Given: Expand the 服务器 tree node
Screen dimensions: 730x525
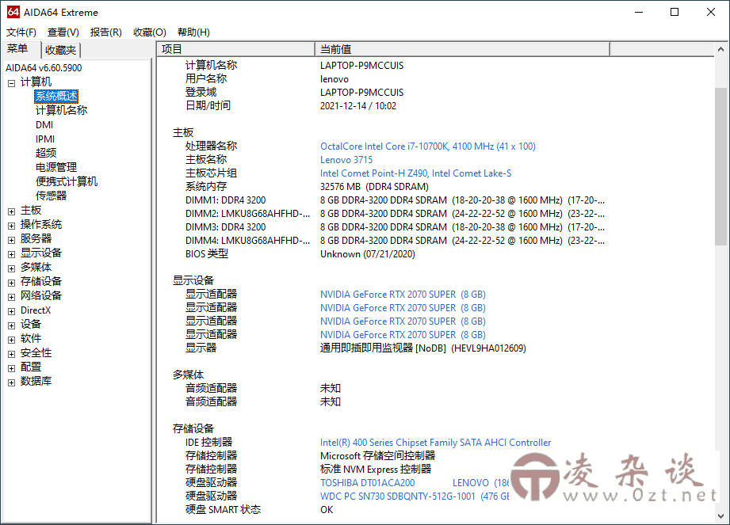Looking at the screenshot, I should (12, 240).
